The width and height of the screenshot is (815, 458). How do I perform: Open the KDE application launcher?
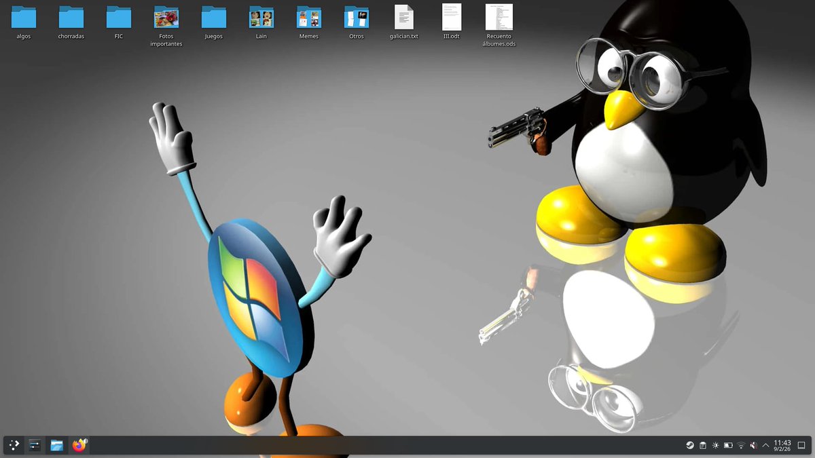point(14,445)
